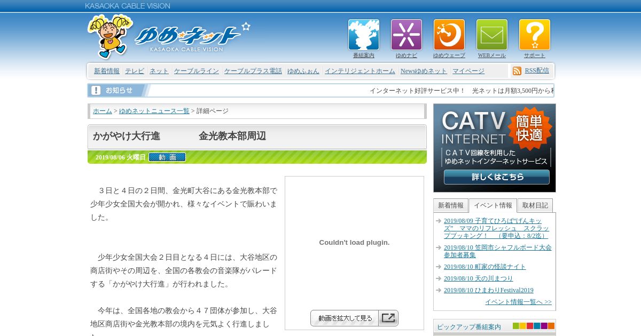Click the Couldn't load plugin video area
The height and width of the screenshot is (336, 641).
click(x=354, y=242)
